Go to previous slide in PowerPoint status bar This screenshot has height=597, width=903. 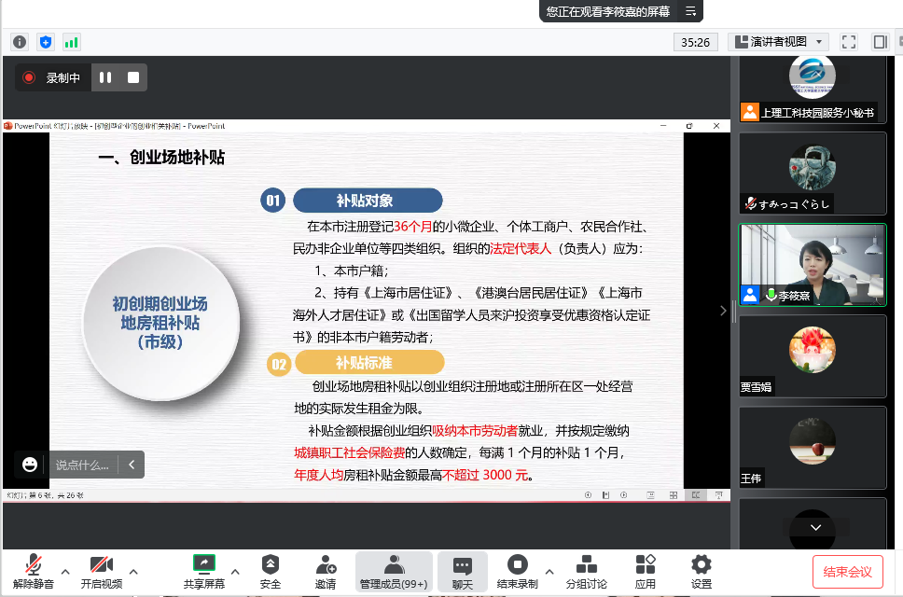click(x=588, y=495)
